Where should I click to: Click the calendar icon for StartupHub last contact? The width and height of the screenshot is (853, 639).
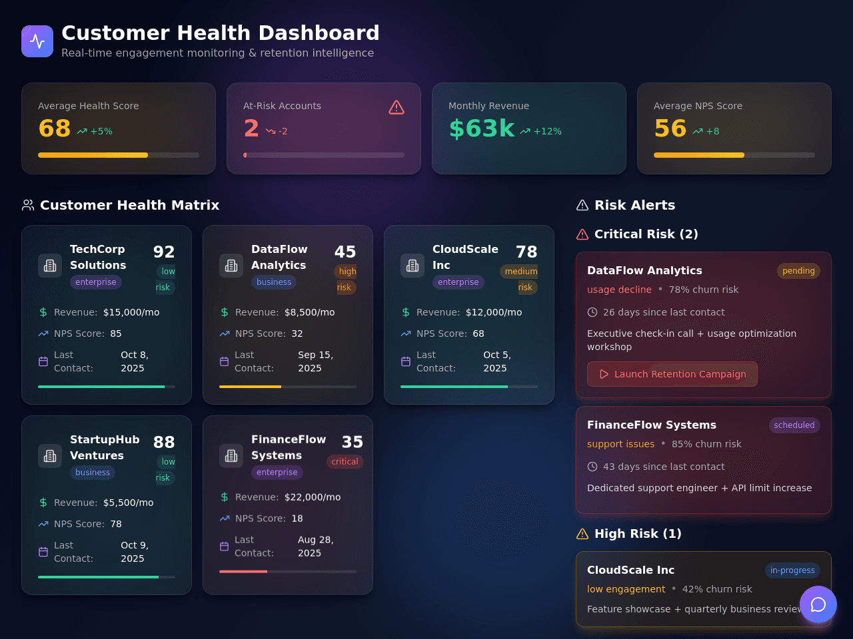(x=43, y=552)
